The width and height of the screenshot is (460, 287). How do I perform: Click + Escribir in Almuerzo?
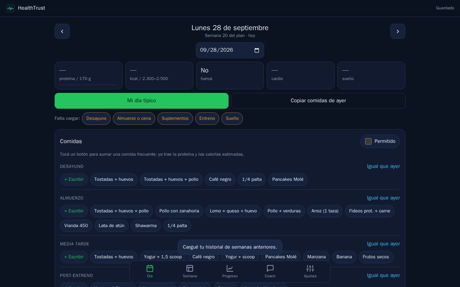pyautogui.click(x=74, y=211)
